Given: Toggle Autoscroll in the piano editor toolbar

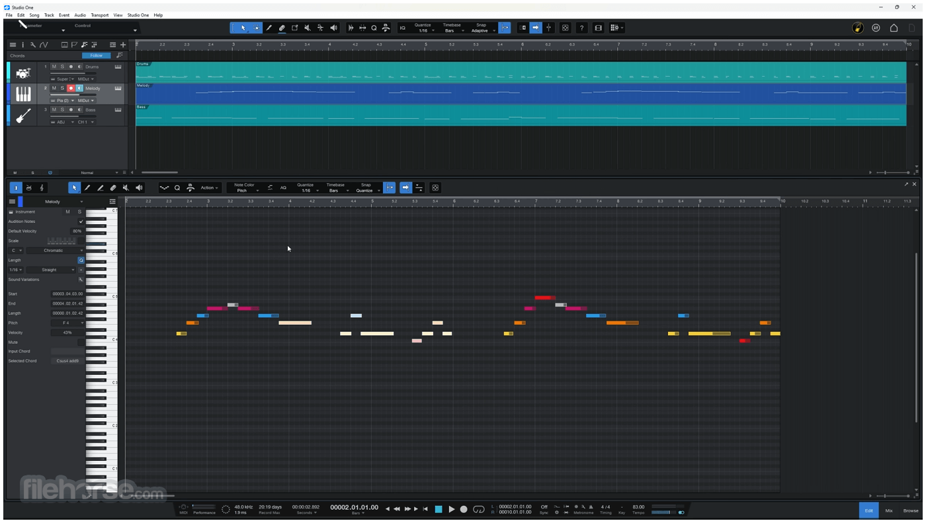Looking at the screenshot, I should [x=405, y=188].
